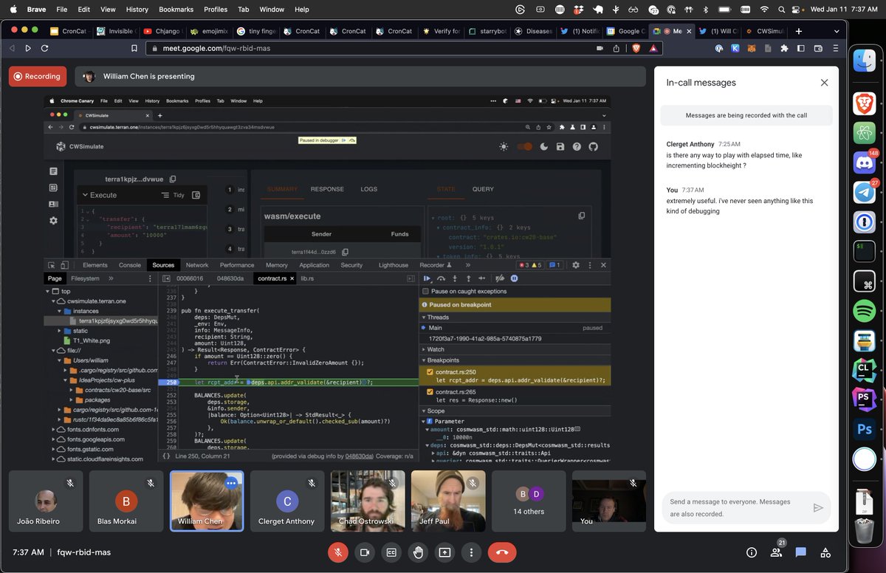Screen dimensions: 886x573
Task: Click the Send a message input field
Action: [731, 507]
